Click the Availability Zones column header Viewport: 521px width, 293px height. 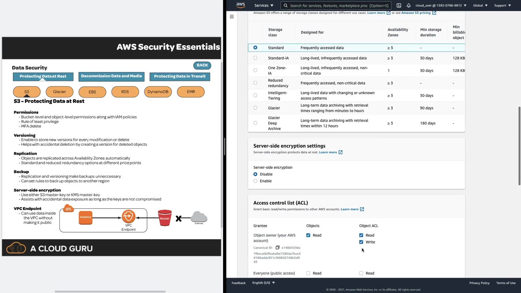tap(398, 32)
